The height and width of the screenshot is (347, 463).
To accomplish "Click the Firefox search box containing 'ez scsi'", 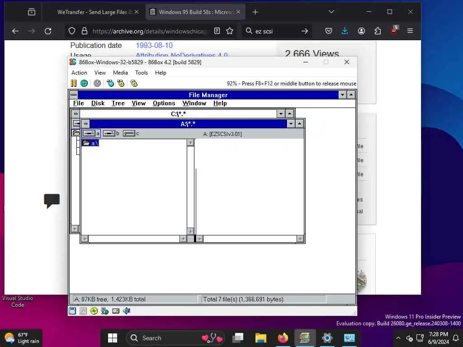I will [276, 31].
